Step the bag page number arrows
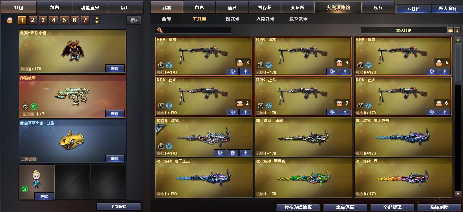Image resolution: width=463 pixels, height=212 pixels. click(x=97, y=20)
